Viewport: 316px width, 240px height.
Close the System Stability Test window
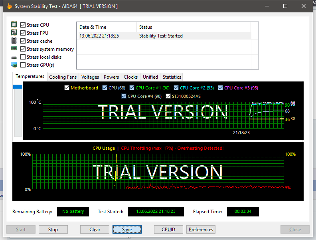point(304,6)
